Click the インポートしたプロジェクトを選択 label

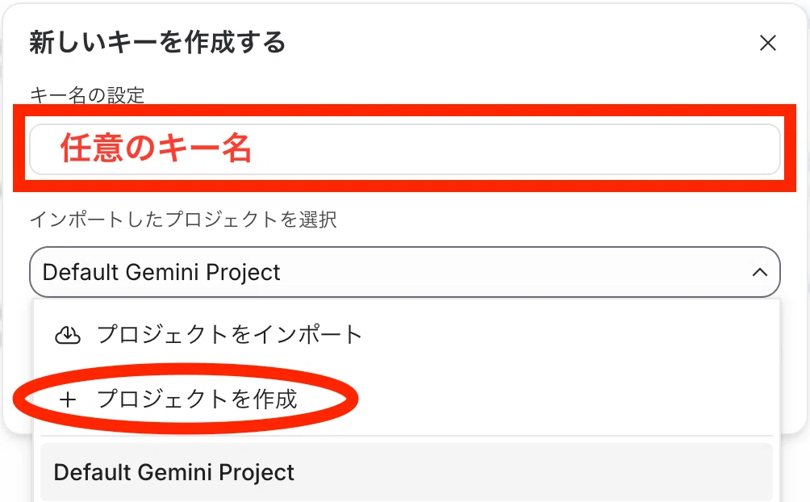pos(183,220)
